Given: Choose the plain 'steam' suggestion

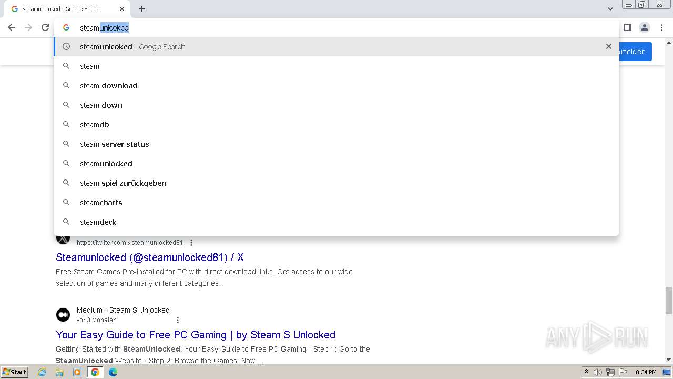Looking at the screenshot, I should click(336, 66).
